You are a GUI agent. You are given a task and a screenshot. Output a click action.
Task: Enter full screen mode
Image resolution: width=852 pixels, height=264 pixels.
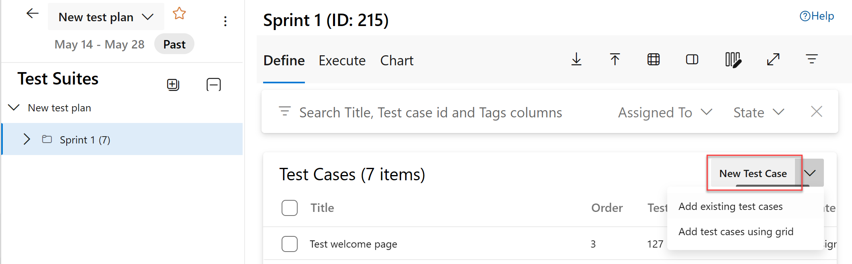[772, 59]
